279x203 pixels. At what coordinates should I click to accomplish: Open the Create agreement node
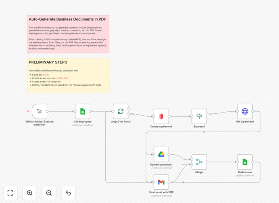161,117
